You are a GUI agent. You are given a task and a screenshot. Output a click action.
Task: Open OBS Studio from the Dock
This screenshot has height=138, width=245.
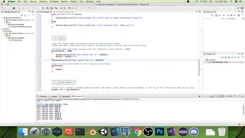pos(148,132)
